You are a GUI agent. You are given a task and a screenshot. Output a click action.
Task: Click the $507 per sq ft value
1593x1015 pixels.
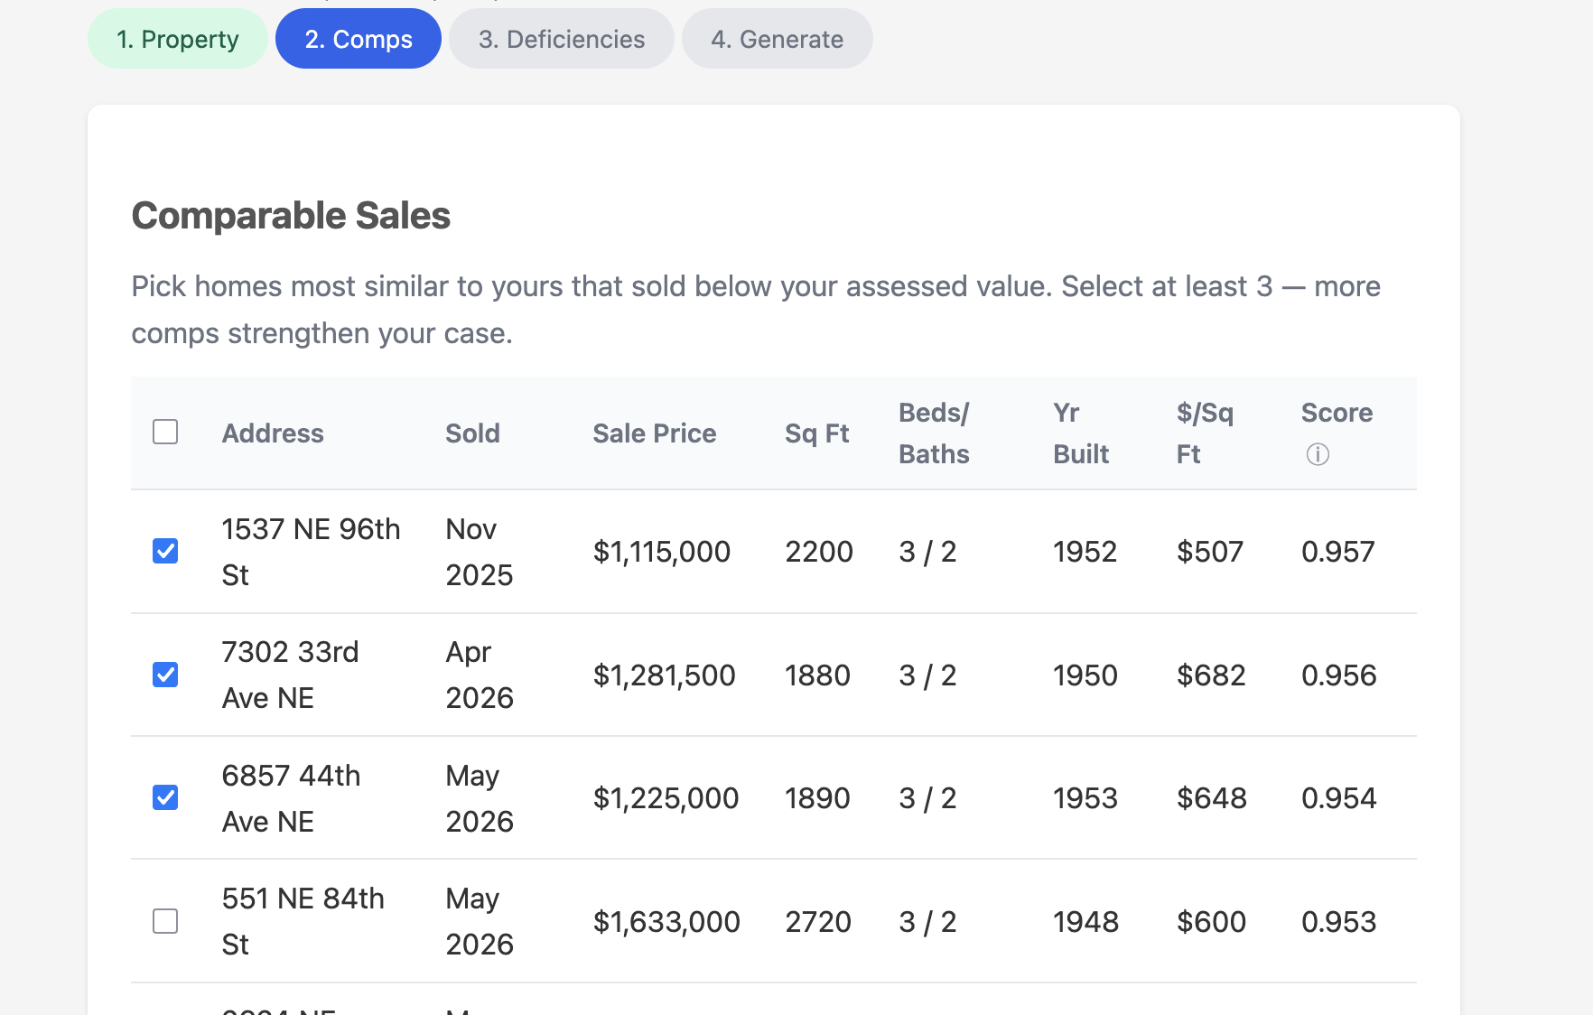point(1210,552)
